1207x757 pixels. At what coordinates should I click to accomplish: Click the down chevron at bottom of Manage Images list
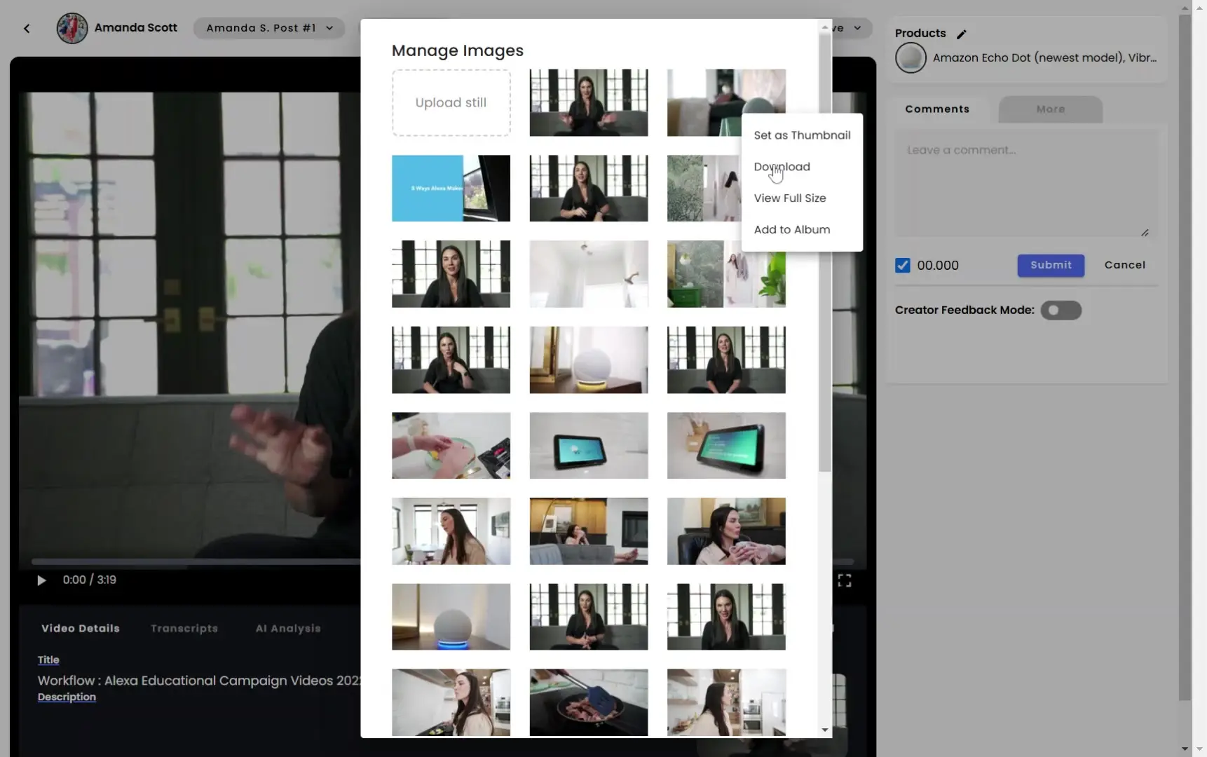click(x=824, y=730)
